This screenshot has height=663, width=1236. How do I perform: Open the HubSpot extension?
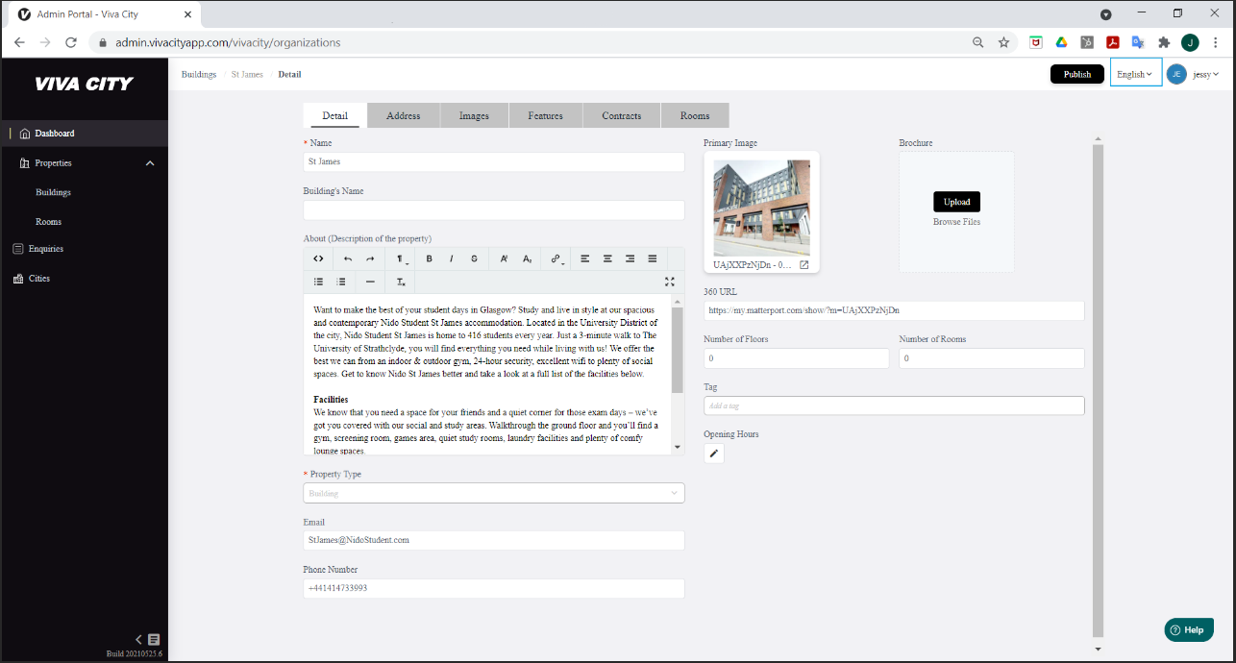pos(1087,42)
